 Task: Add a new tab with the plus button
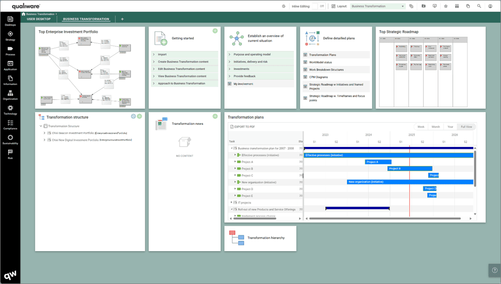tap(122, 19)
